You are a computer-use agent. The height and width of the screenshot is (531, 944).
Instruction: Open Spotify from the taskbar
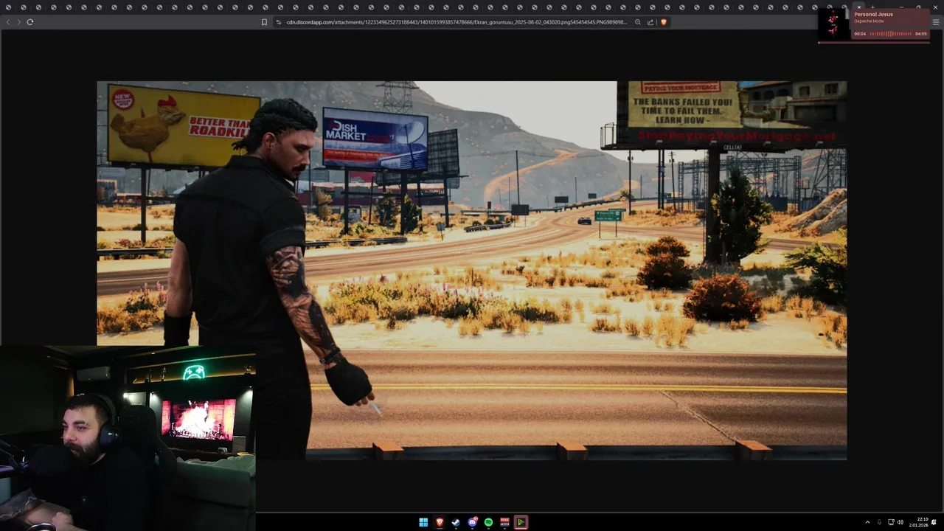[488, 522]
